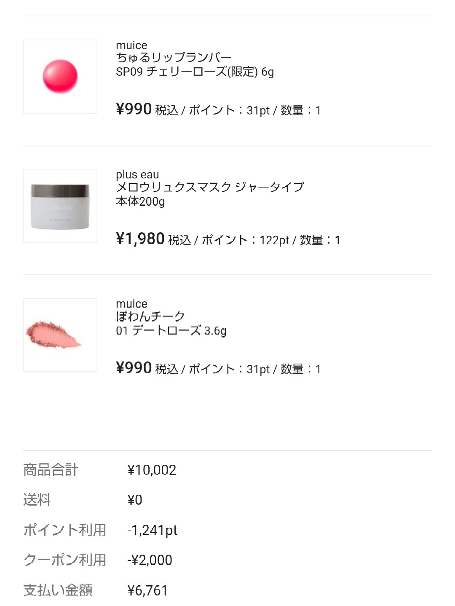Click the muice brand above ぽわんチーク
The height and width of the screenshot is (606, 455).
[x=131, y=304]
